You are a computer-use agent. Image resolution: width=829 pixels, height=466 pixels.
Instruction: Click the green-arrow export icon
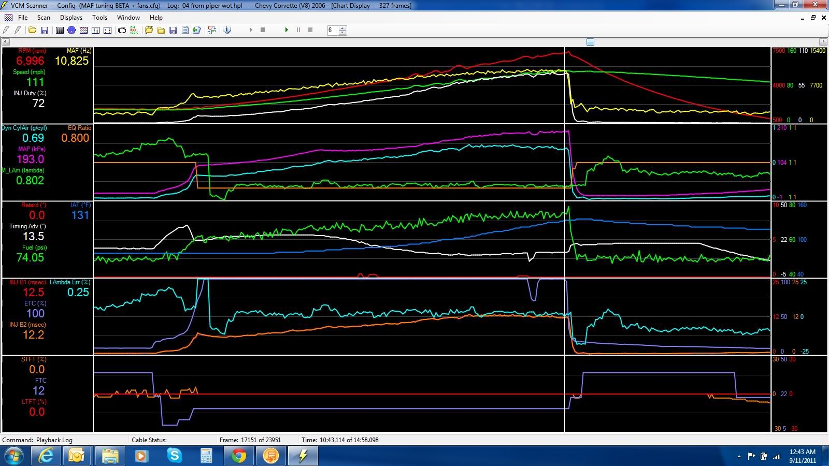click(197, 30)
